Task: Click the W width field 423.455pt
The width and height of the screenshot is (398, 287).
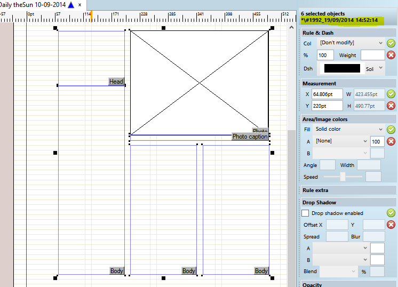Action: (x=369, y=94)
